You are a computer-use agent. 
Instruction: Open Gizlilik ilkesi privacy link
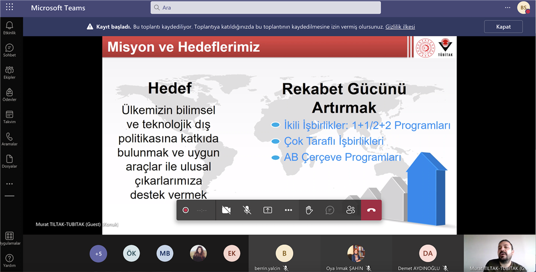tap(400, 27)
